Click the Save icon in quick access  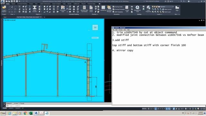pos(12,1)
